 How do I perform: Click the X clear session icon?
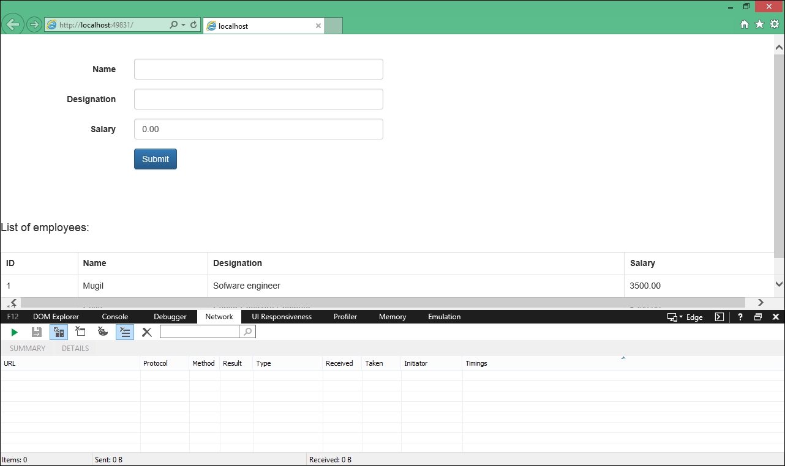pyautogui.click(x=147, y=332)
